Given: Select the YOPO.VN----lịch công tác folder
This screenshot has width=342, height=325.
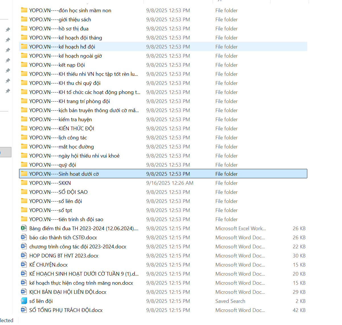Looking at the screenshot, I should click(x=58, y=138).
